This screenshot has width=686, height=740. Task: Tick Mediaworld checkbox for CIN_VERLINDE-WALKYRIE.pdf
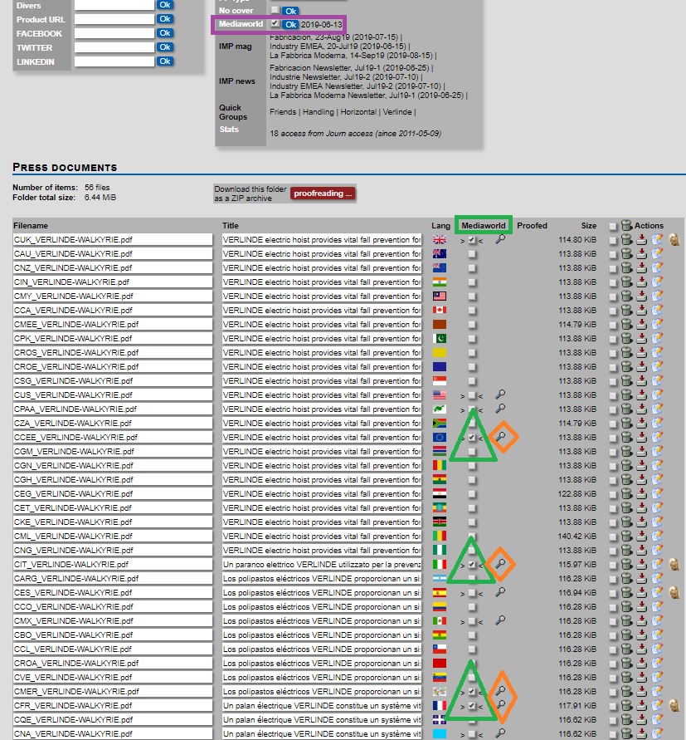(472, 282)
